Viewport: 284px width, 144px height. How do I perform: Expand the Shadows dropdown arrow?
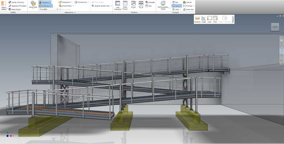[x=50, y=2]
